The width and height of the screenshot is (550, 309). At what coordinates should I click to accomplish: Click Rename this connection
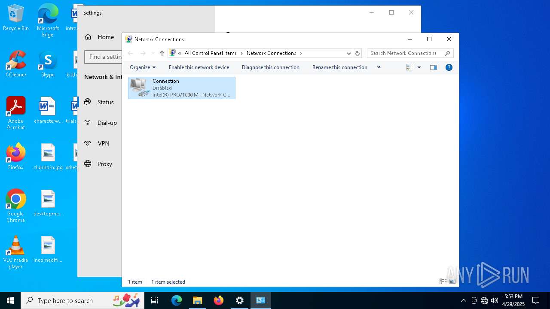click(x=340, y=67)
